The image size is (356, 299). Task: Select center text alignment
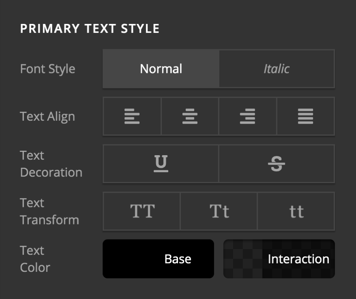point(190,116)
